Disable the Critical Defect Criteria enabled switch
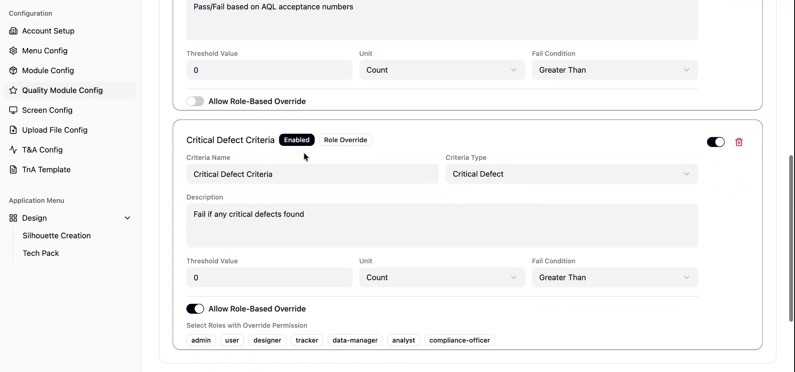This screenshot has height=372, width=795. (x=715, y=142)
